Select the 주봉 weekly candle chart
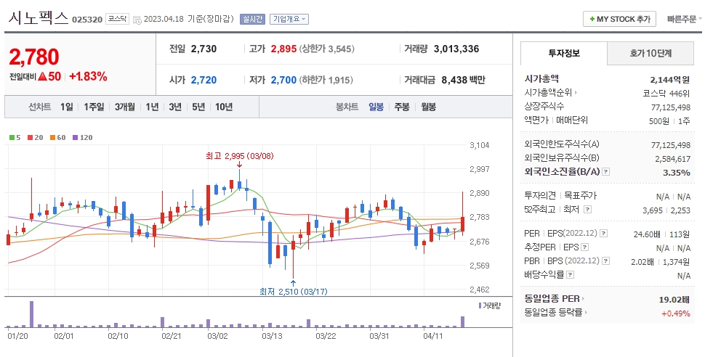Viewport: 705px width, 357px height. pos(402,107)
